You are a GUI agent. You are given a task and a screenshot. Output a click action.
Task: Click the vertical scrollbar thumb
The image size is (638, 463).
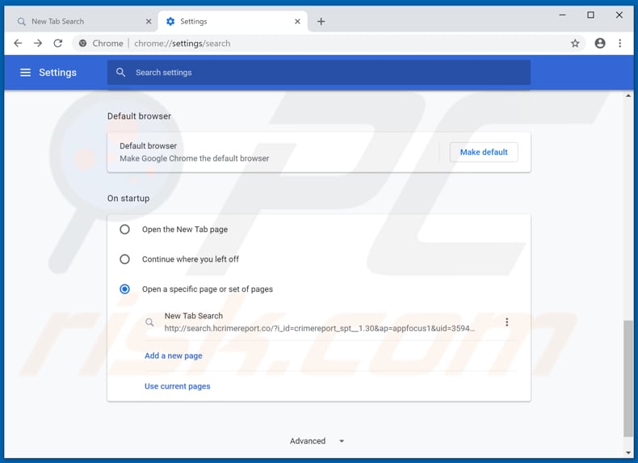(628, 379)
